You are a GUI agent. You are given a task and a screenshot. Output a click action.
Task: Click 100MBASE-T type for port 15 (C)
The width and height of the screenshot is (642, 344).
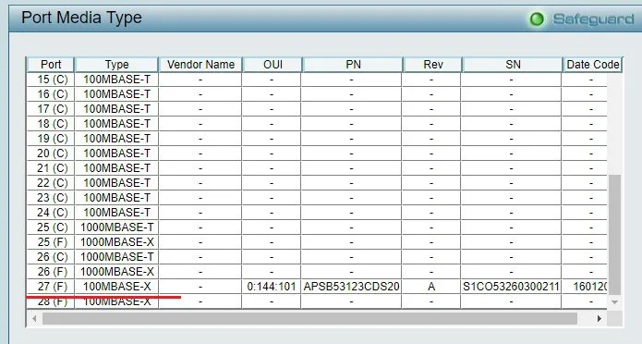coord(117,80)
